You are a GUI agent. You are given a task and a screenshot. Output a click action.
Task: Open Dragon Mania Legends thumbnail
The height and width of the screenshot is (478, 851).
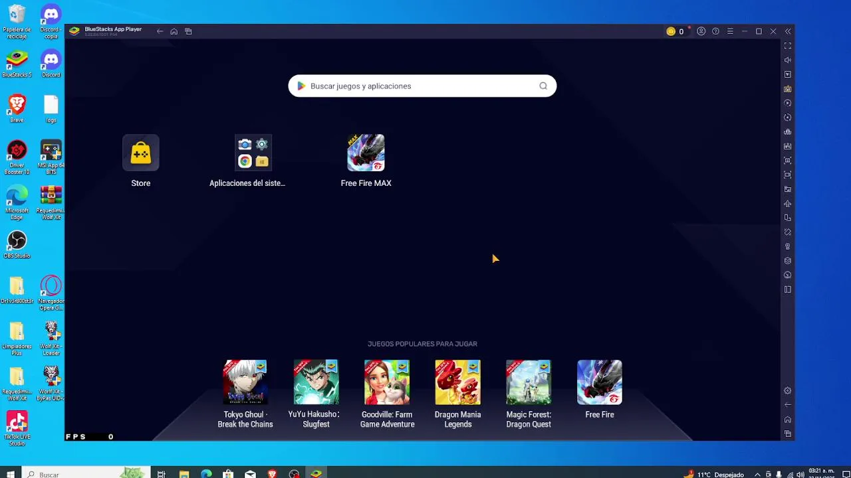point(457,382)
